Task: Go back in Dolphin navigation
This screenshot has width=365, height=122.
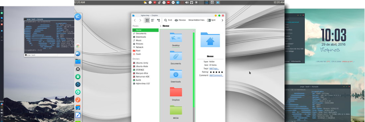Action: pyautogui.click(x=135, y=20)
